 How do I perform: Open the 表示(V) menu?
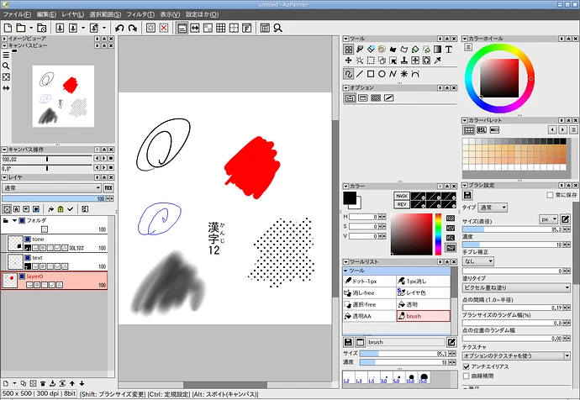click(x=170, y=14)
